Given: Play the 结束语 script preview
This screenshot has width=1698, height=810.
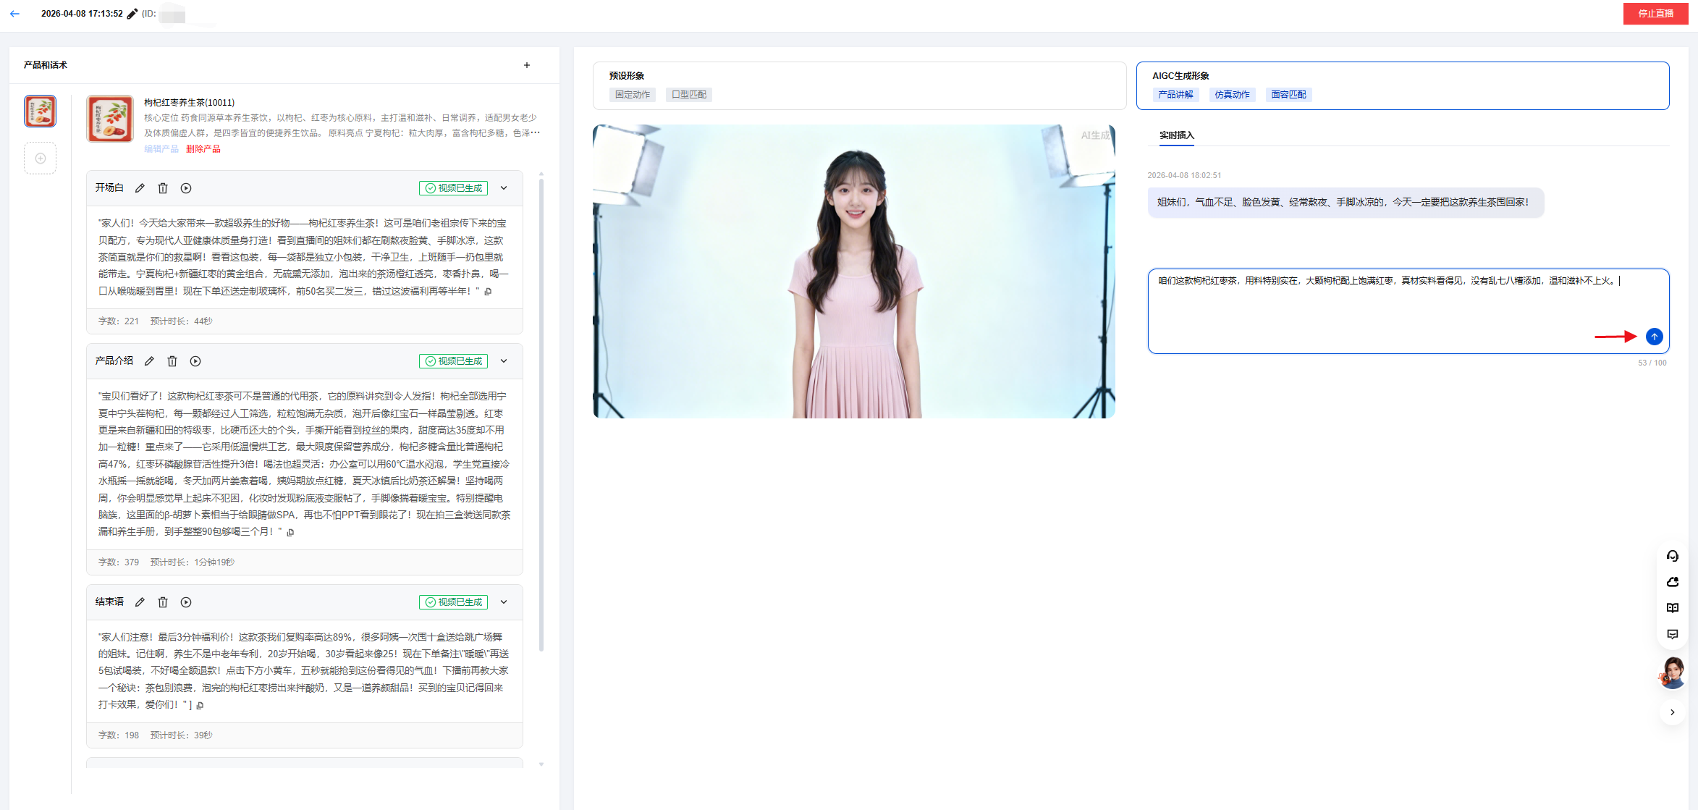Looking at the screenshot, I should [186, 602].
